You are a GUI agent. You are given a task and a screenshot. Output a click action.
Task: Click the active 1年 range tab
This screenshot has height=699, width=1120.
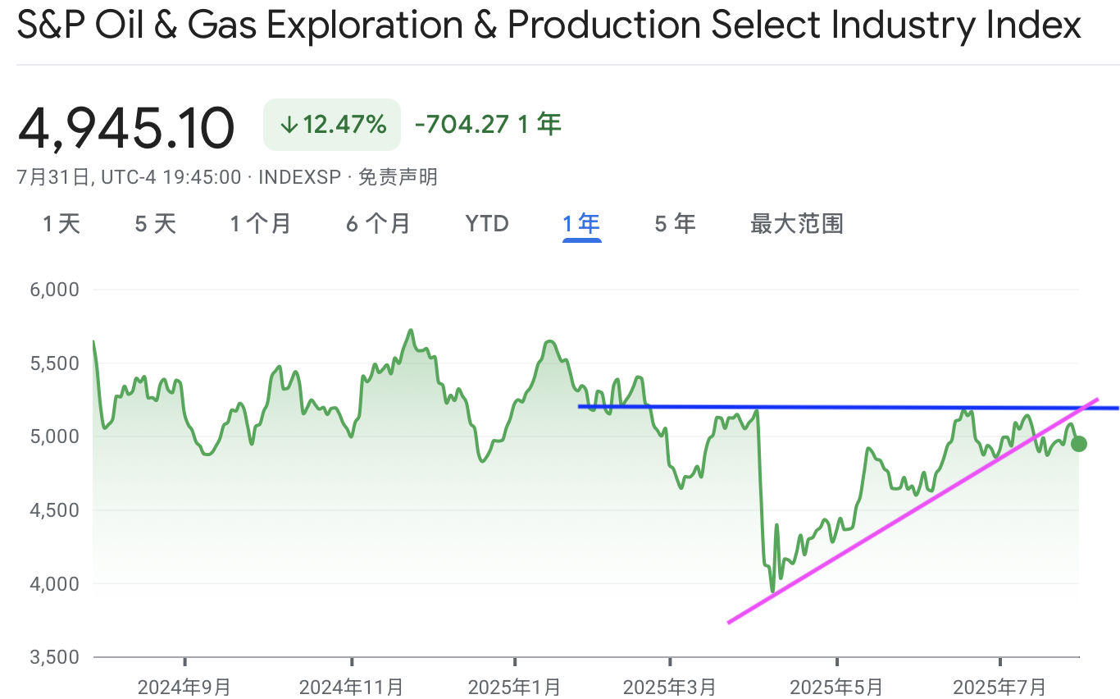[581, 223]
